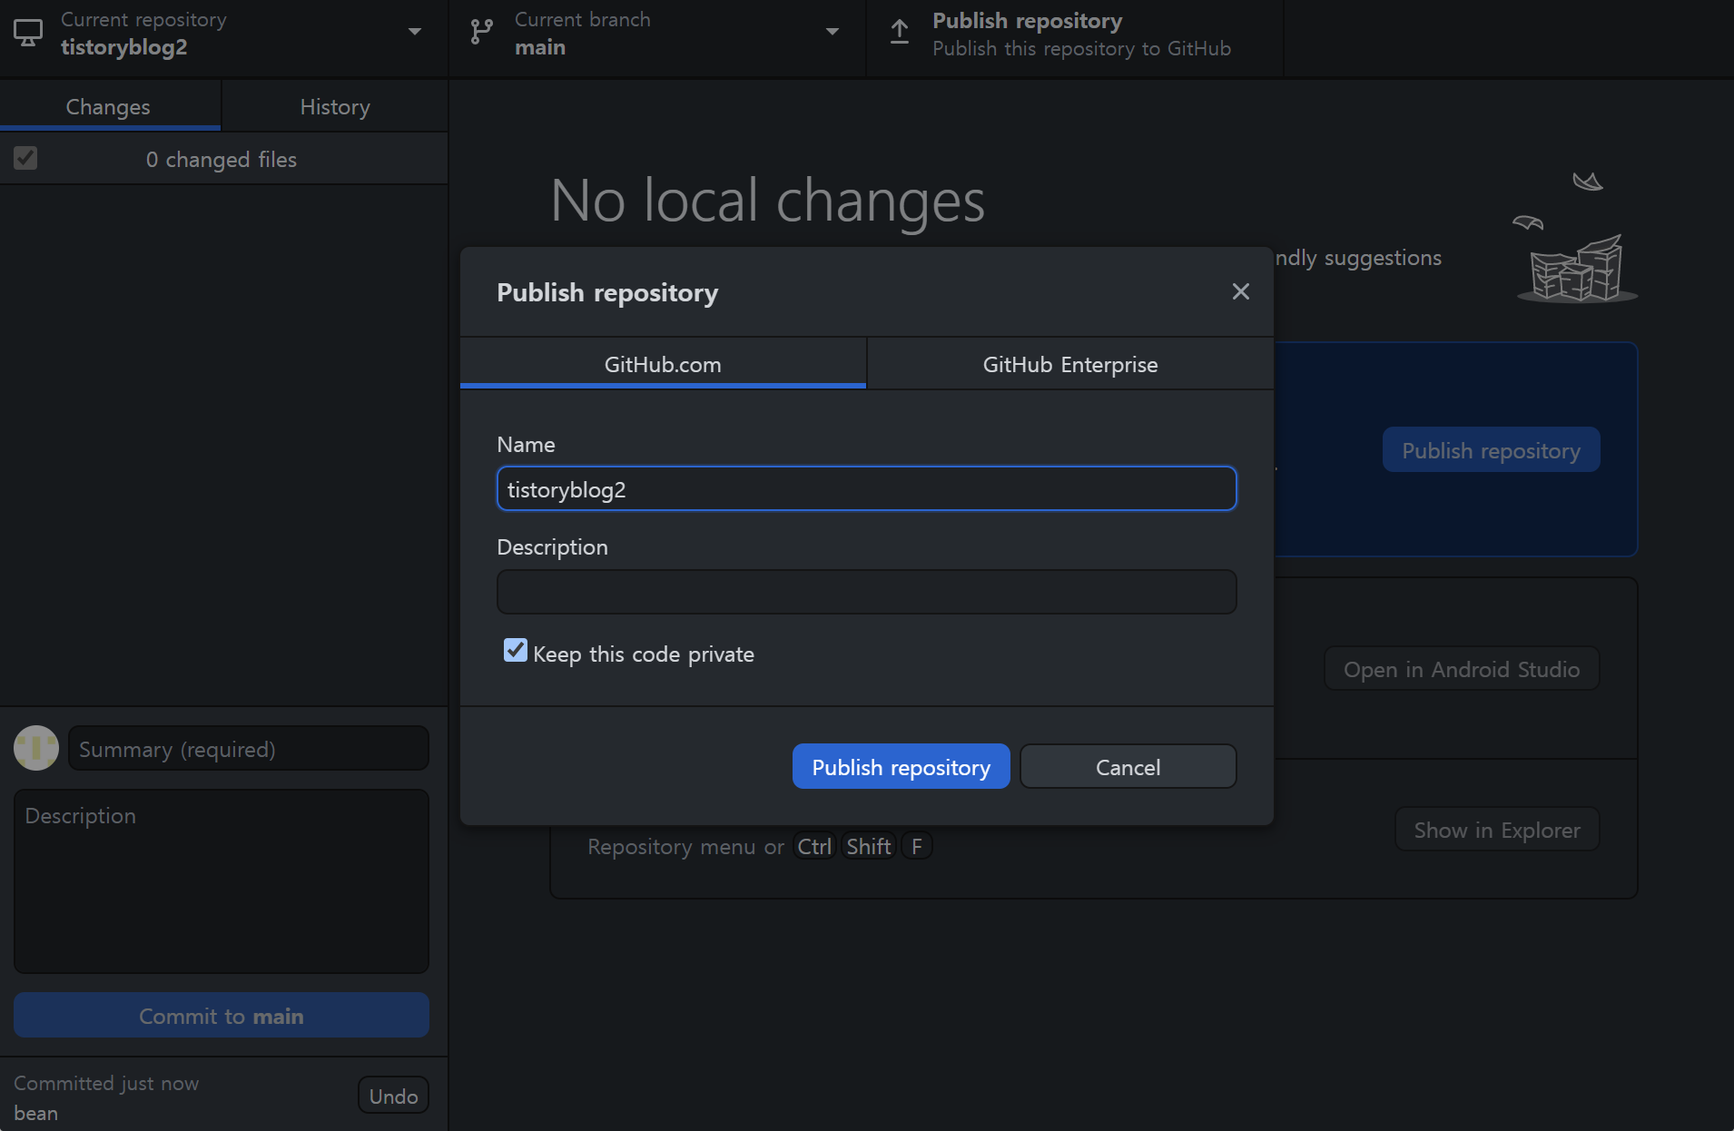Undo the last commit

coord(393,1097)
